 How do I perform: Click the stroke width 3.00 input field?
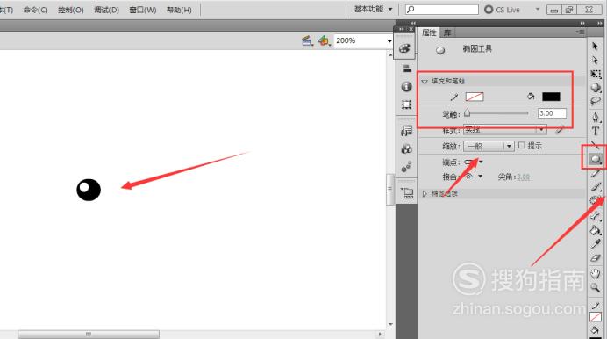[552, 113]
